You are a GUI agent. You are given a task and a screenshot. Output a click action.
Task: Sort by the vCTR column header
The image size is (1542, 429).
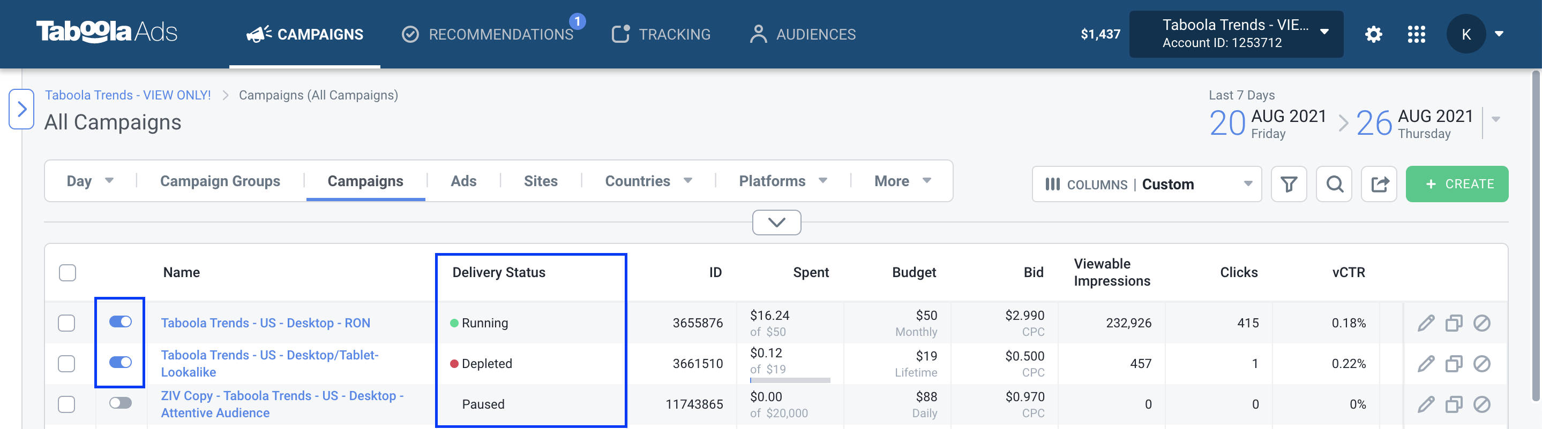coord(1349,272)
